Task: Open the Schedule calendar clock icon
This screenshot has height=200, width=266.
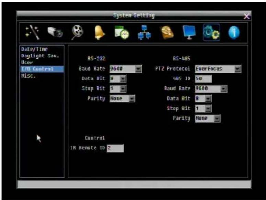Action: point(122,32)
